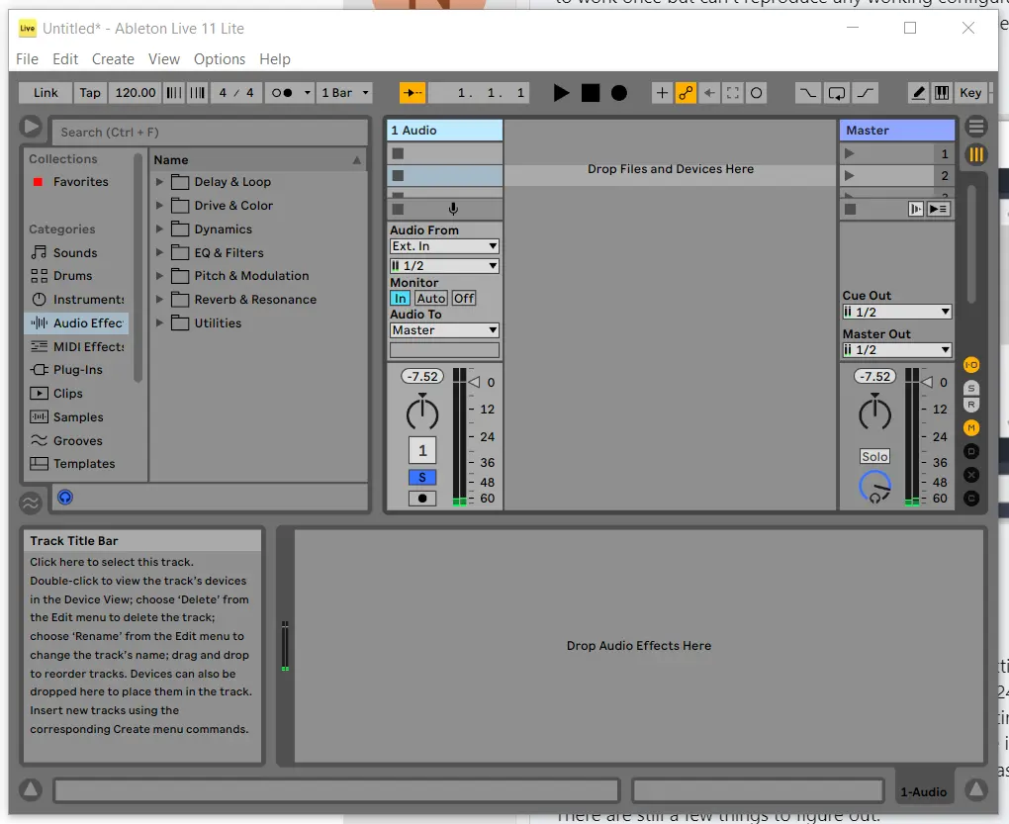Open Audio From input channel 1/2 dropdown
Image resolution: width=1009 pixels, height=824 pixels.
pos(445,266)
